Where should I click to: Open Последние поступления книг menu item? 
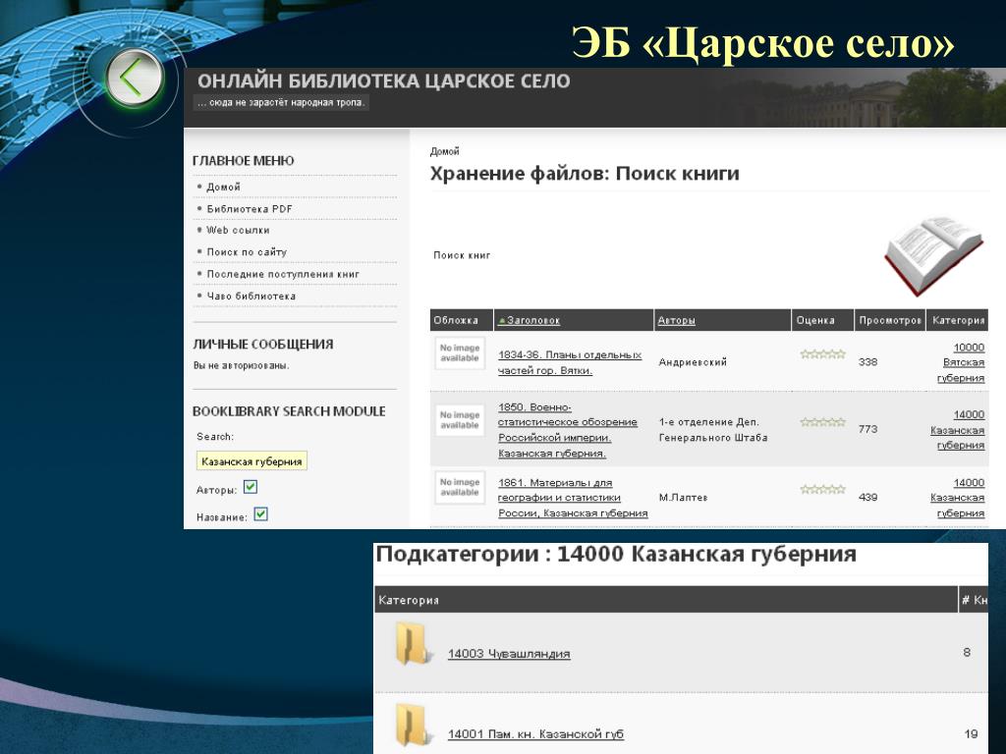[x=283, y=274]
